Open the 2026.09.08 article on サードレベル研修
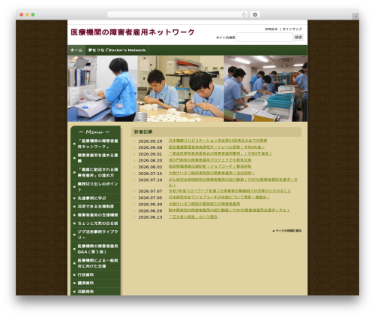 click(x=217, y=147)
